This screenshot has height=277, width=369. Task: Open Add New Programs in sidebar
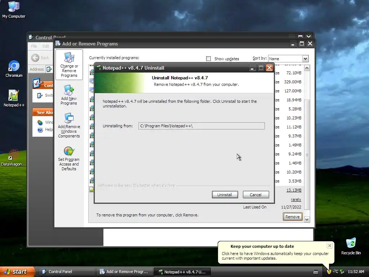point(69,95)
